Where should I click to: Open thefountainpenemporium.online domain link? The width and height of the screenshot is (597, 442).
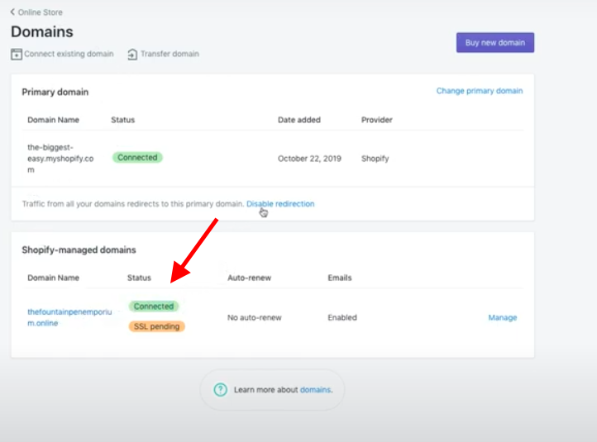click(x=69, y=317)
